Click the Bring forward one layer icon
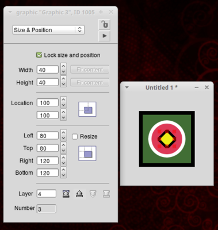Screen dimensions: 218x230 pyautogui.click(x=79, y=194)
